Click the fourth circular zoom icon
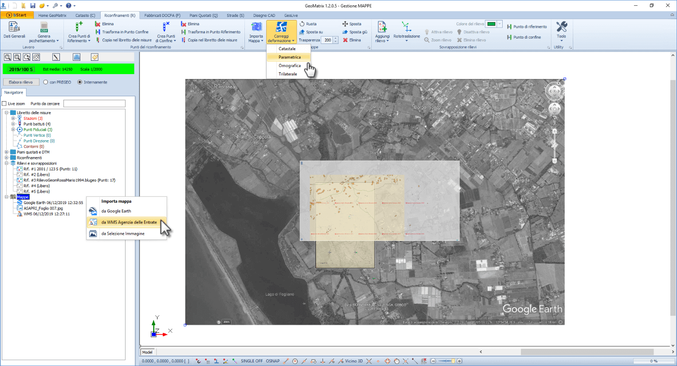Screen dimensions: 677x366 (36, 57)
